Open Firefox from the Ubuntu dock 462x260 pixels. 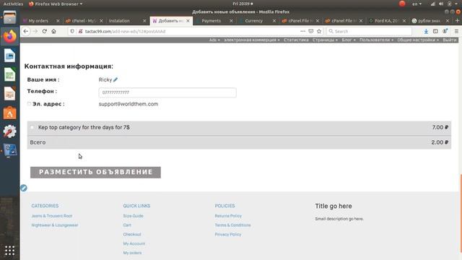click(x=9, y=37)
